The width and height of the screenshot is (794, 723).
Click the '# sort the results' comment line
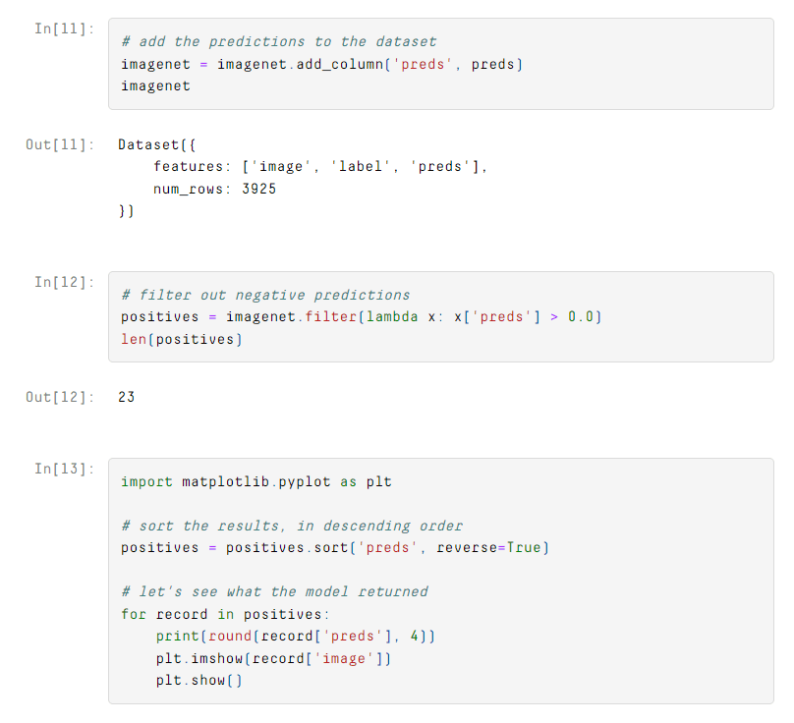291,526
